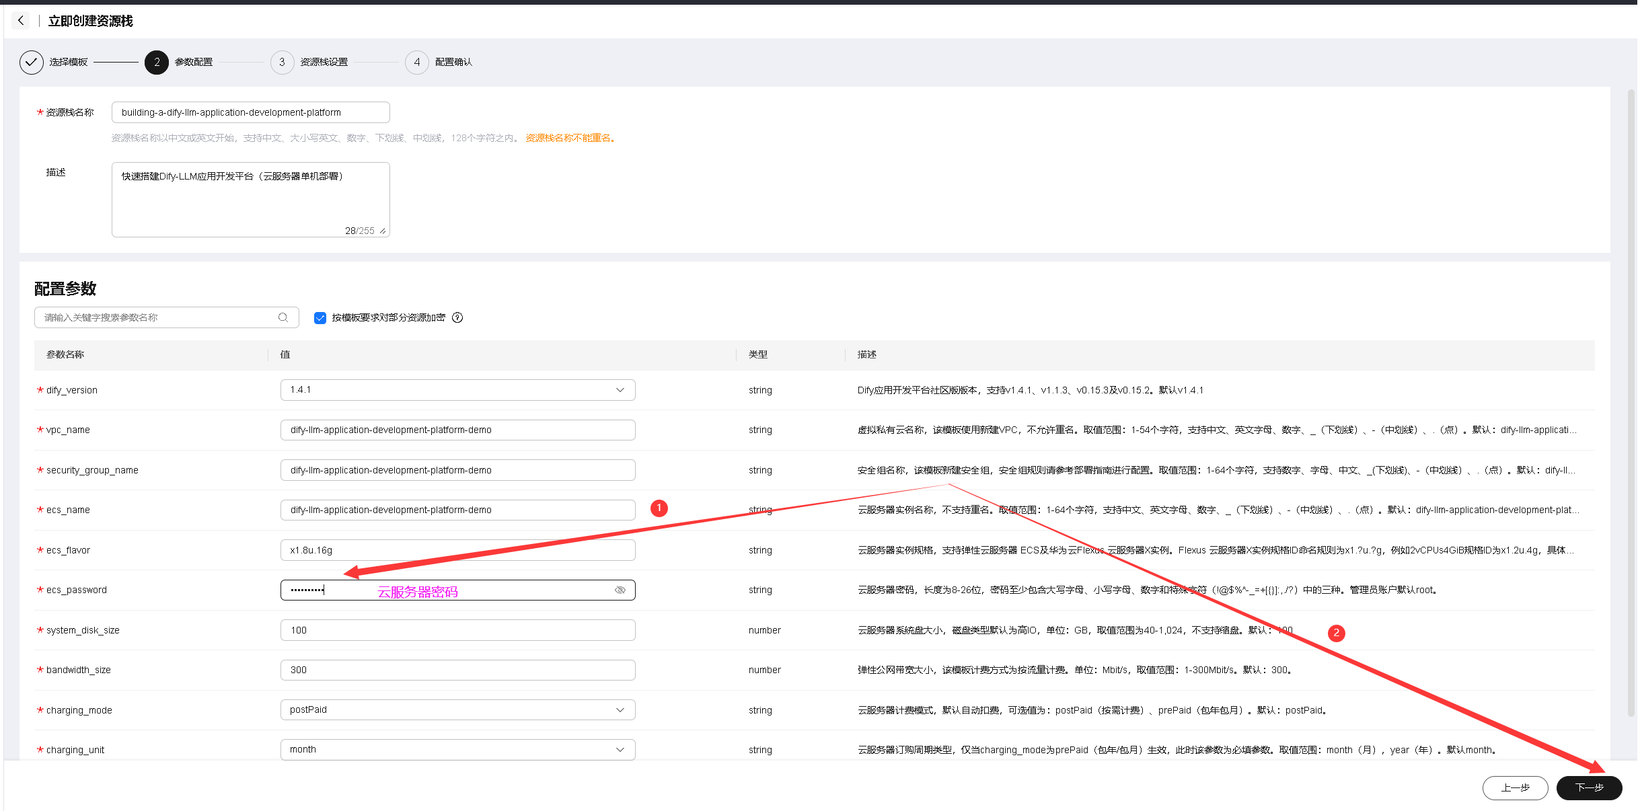Click the resource stack name field

pos(250,112)
